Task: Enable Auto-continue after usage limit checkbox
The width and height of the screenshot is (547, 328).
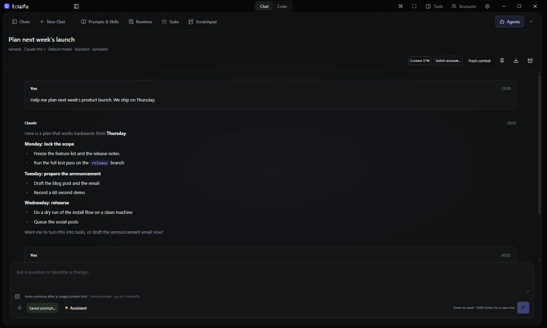Action: 17,296
